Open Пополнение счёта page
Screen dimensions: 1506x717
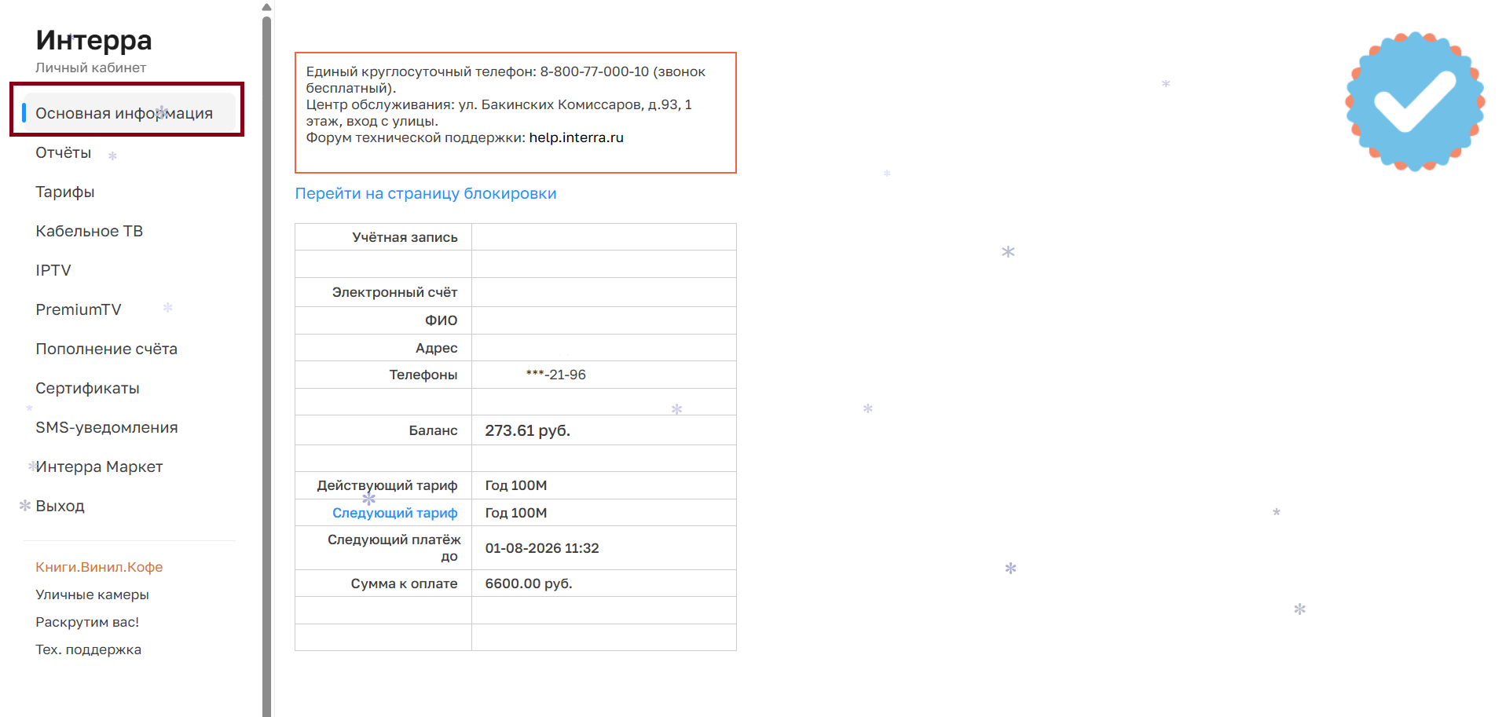(106, 349)
